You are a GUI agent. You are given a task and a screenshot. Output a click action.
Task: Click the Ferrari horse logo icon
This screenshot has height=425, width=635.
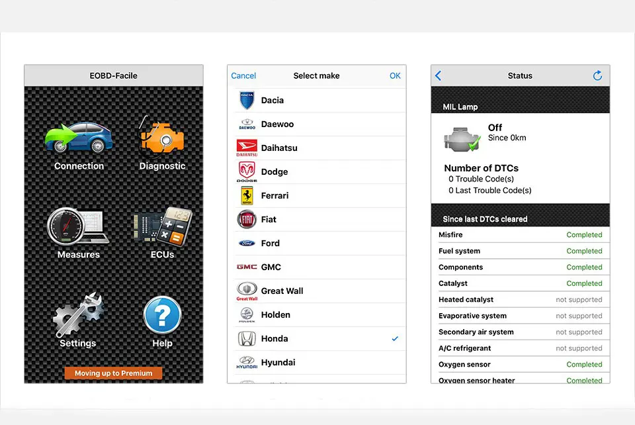click(x=247, y=196)
